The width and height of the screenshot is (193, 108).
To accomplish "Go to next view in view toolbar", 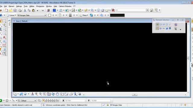I will tap(66, 94).
